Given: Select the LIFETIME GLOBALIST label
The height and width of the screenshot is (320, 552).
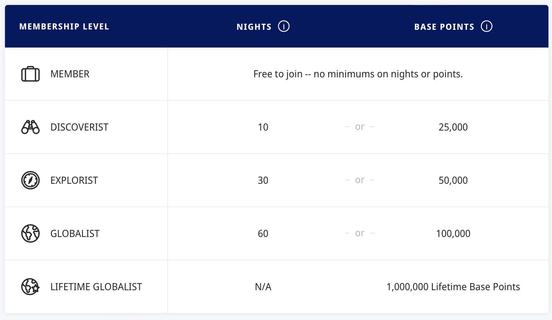Looking at the screenshot, I should pyautogui.click(x=96, y=287).
